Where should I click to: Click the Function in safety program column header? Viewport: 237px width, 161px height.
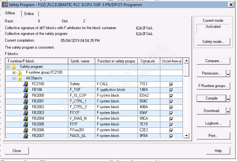point(116,61)
